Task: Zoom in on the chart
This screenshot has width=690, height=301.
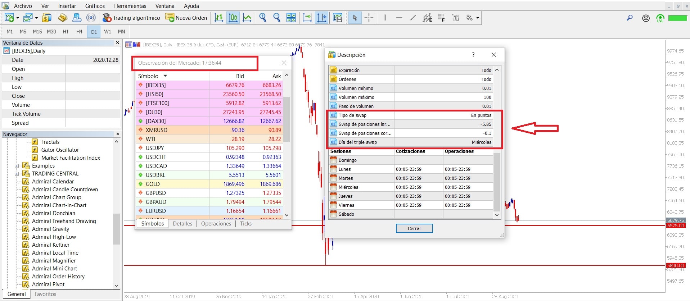Action: 263,18
